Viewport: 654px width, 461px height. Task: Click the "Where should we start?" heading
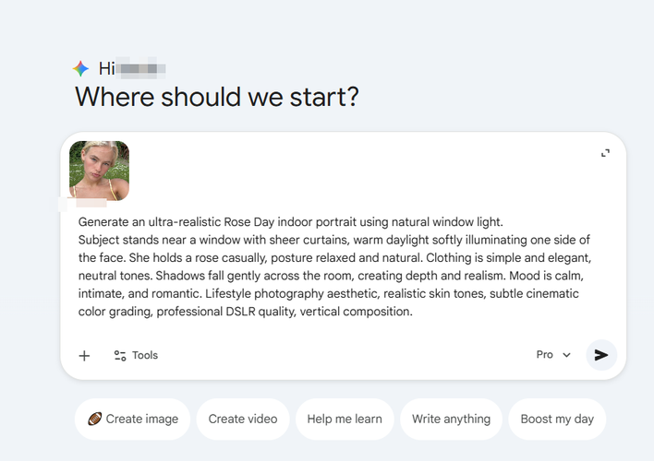[x=216, y=96]
